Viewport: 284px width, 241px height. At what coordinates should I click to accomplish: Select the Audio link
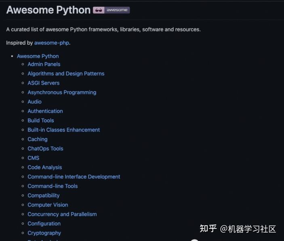coord(35,102)
